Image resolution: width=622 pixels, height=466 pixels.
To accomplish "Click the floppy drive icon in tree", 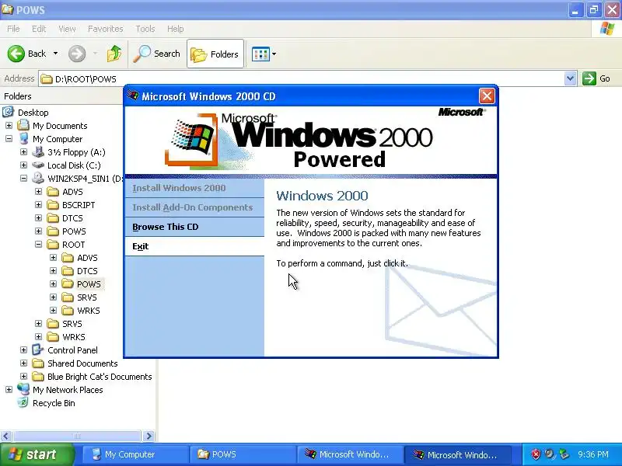I will coord(38,151).
